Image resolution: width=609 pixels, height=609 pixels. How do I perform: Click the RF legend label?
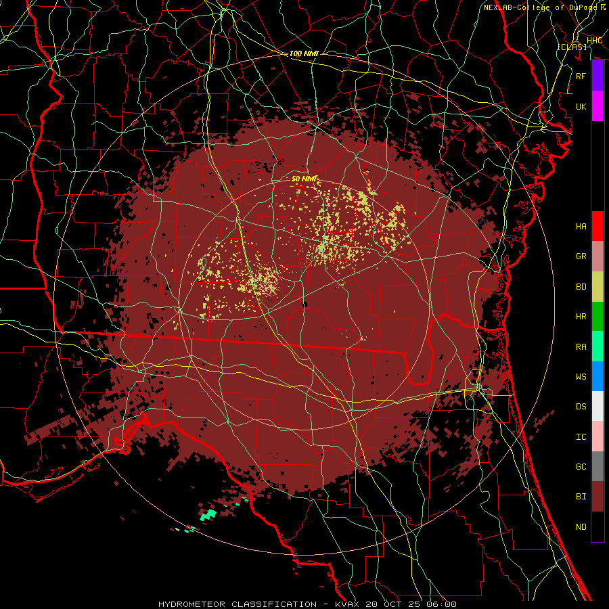pos(581,76)
